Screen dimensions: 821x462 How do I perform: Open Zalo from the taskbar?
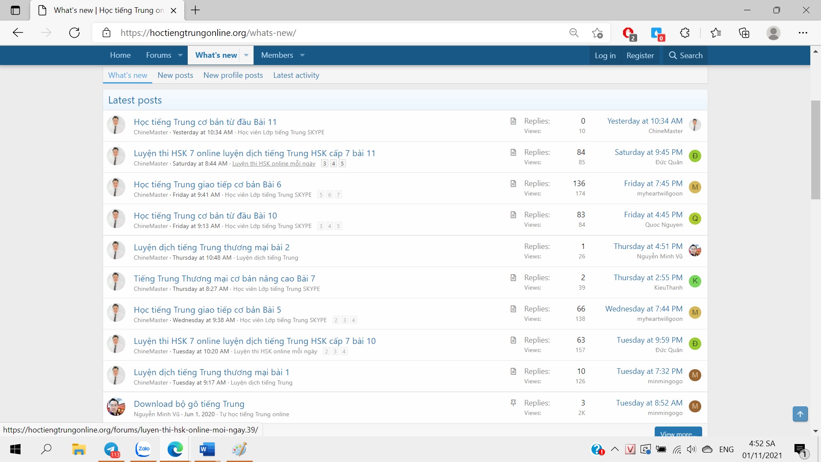coord(143,449)
